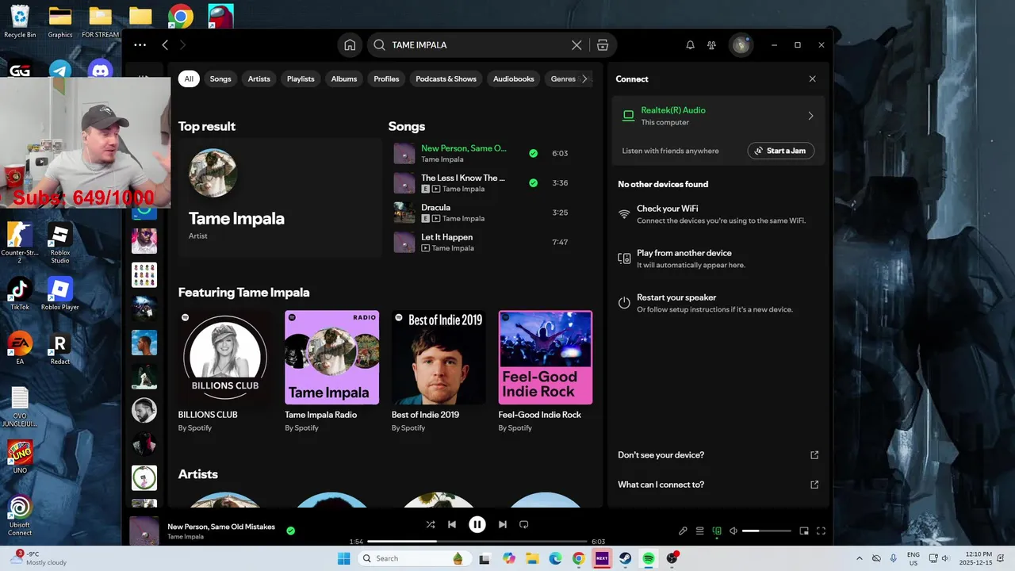Select the Albums filter chip
This screenshot has height=571, width=1015.
[x=344, y=79]
